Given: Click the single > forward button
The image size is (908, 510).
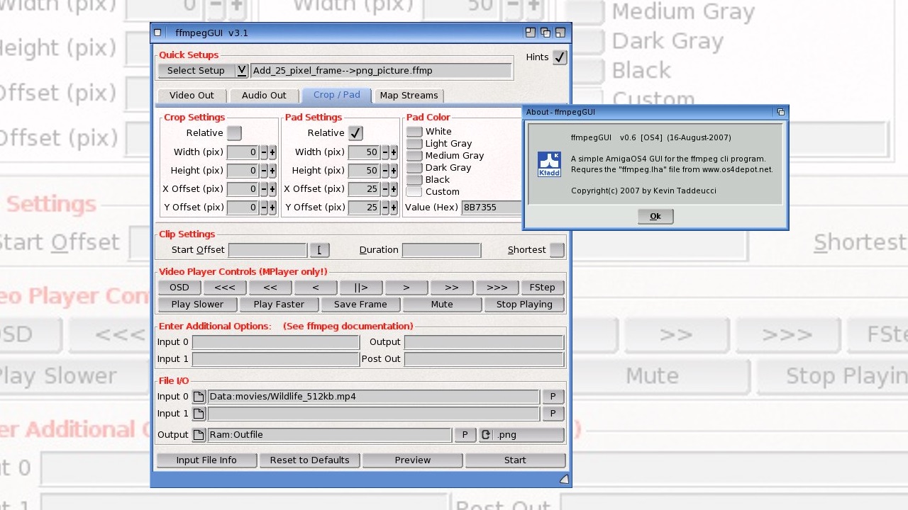Looking at the screenshot, I should pos(406,288).
